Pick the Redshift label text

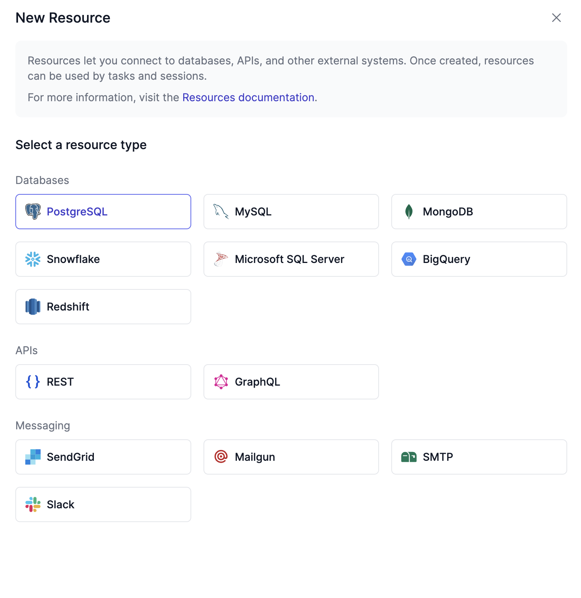click(68, 307)
